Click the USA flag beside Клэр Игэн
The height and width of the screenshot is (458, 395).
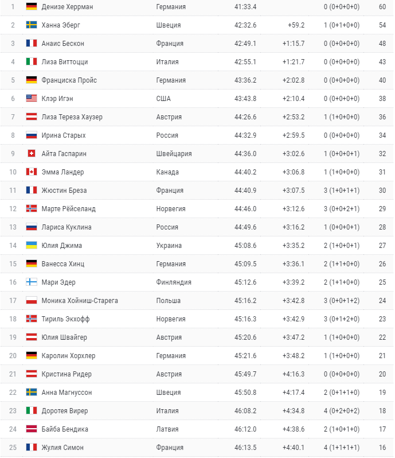[32, 99]
